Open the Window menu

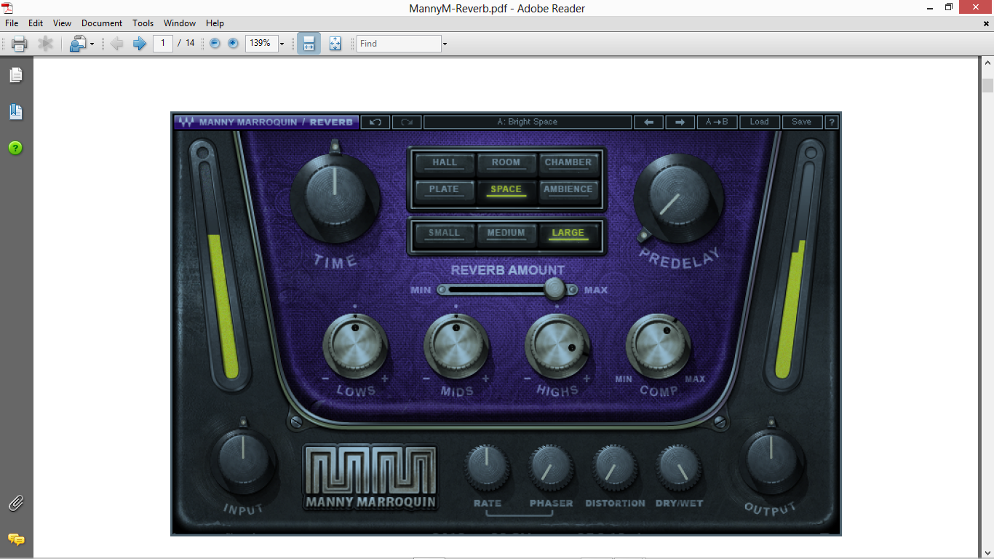(180, 23)
